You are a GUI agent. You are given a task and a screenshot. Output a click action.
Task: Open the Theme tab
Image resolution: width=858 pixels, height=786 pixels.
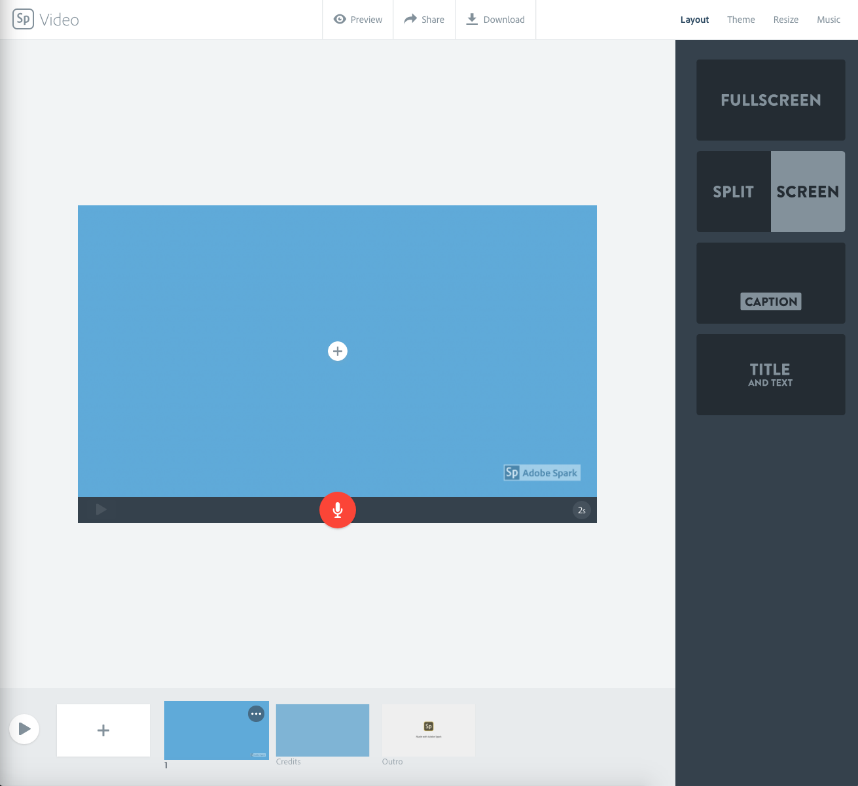[x=741, y=20]
